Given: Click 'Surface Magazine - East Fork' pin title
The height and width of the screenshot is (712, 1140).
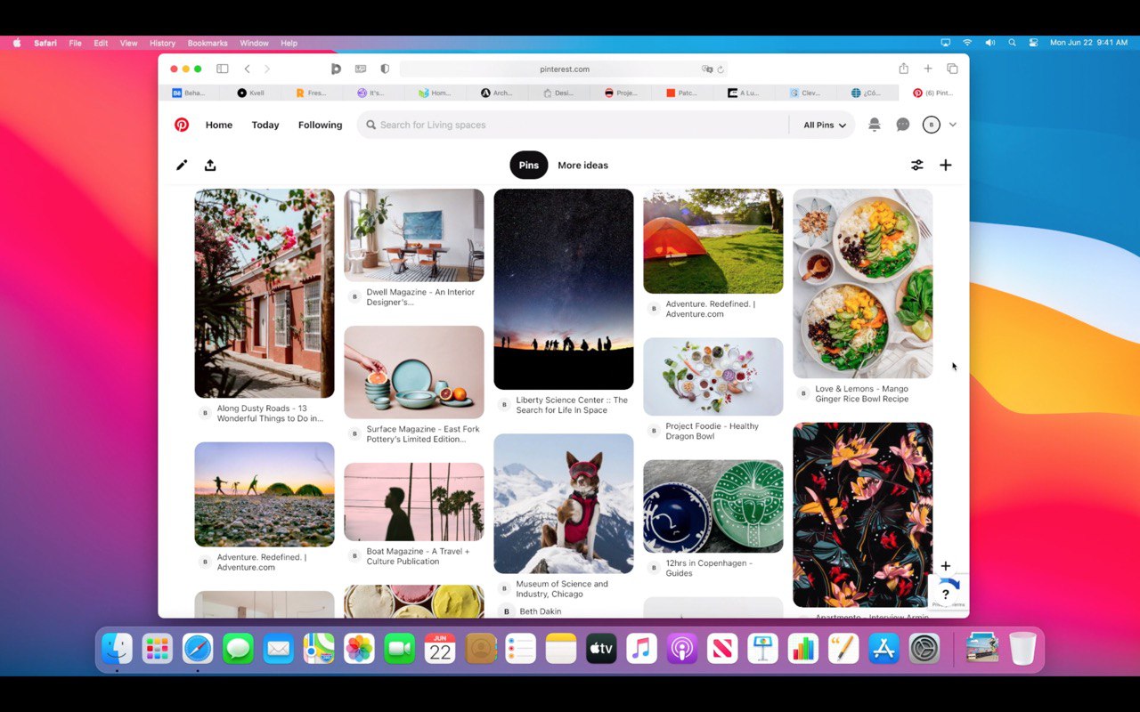Looking at the screenshot, I should pyautogui.click(x=423, y=434).
